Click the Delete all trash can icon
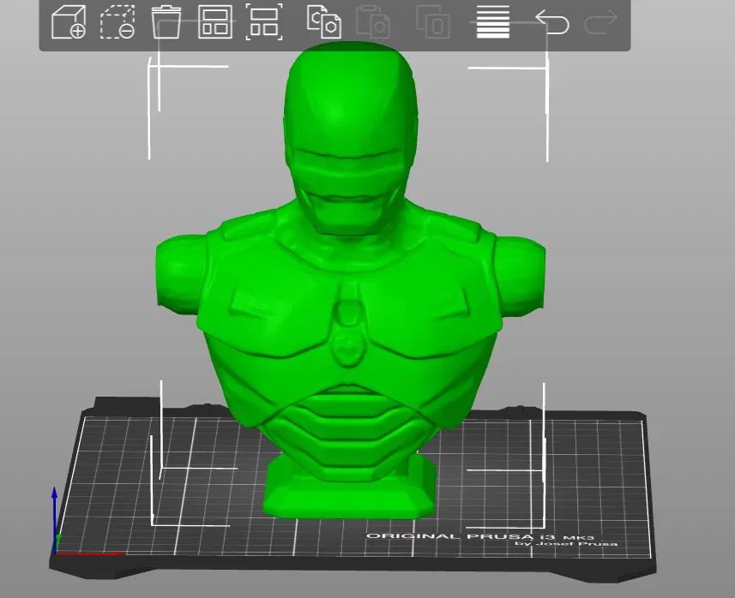 (166, 22)
